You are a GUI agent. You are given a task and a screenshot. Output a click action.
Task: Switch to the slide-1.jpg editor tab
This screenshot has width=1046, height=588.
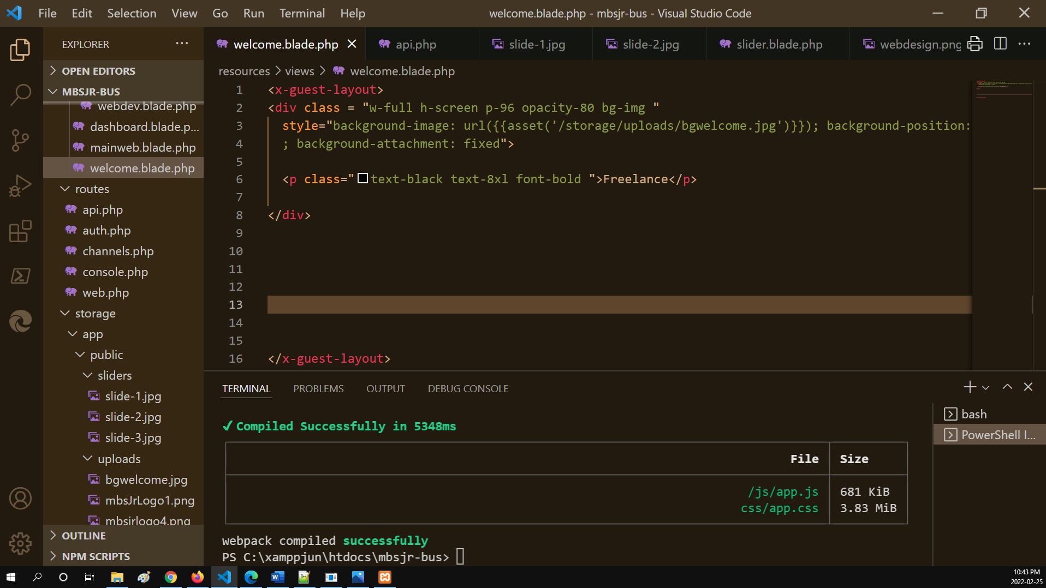(536, 44)
